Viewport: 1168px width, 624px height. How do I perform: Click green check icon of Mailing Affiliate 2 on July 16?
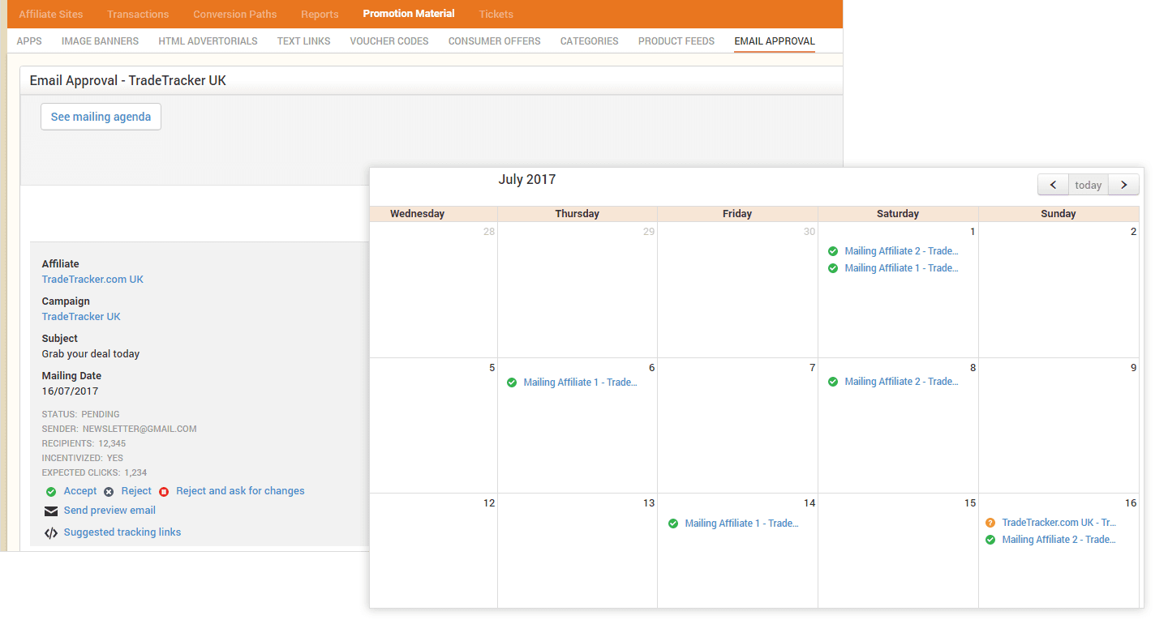pyautogui.click(x=990, y=540)
